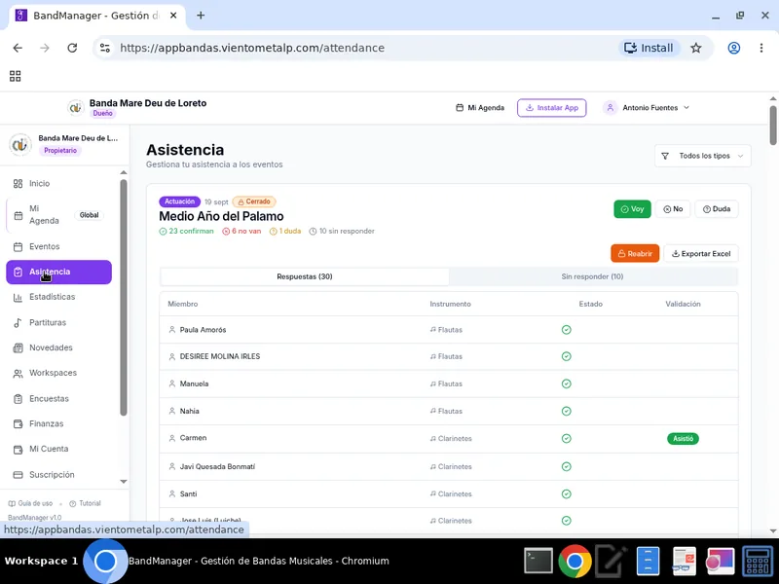Open the browser profile icon
The width and height of the screenshot is (779, 584).
coord(734,48)
